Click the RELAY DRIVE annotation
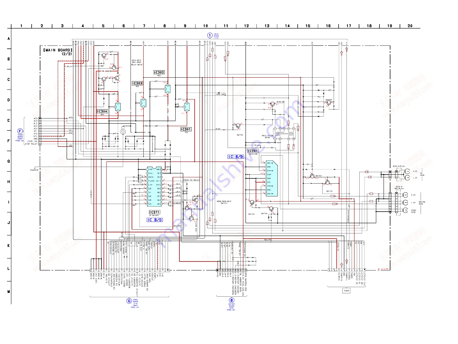The image size is (458, 344). click(137, 65)
